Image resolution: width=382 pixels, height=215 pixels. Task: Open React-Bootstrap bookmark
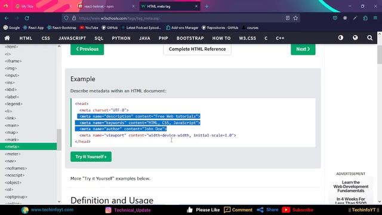click(61, 28)
